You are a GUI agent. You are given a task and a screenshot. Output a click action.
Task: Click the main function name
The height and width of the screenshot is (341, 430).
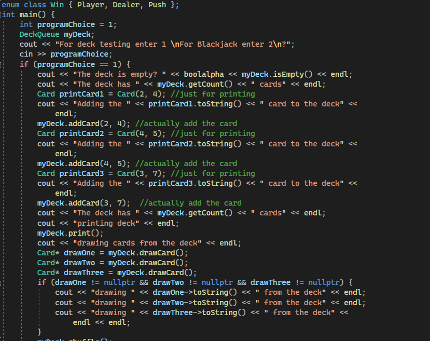(x=28, y=15)
